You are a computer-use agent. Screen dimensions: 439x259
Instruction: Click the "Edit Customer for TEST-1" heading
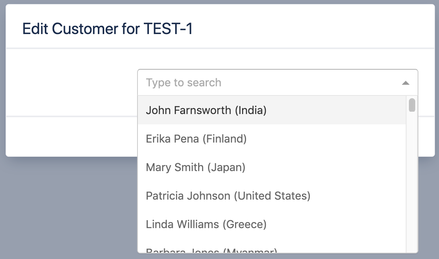(107, 29)
